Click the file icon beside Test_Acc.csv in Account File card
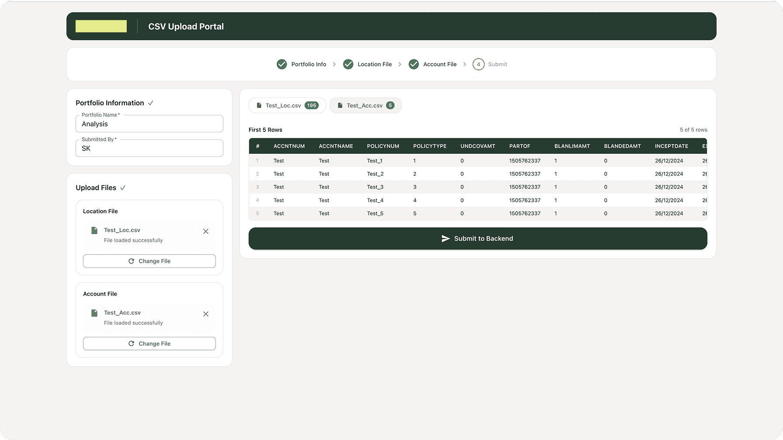This screenshot has width=783, height=440. 94,313
